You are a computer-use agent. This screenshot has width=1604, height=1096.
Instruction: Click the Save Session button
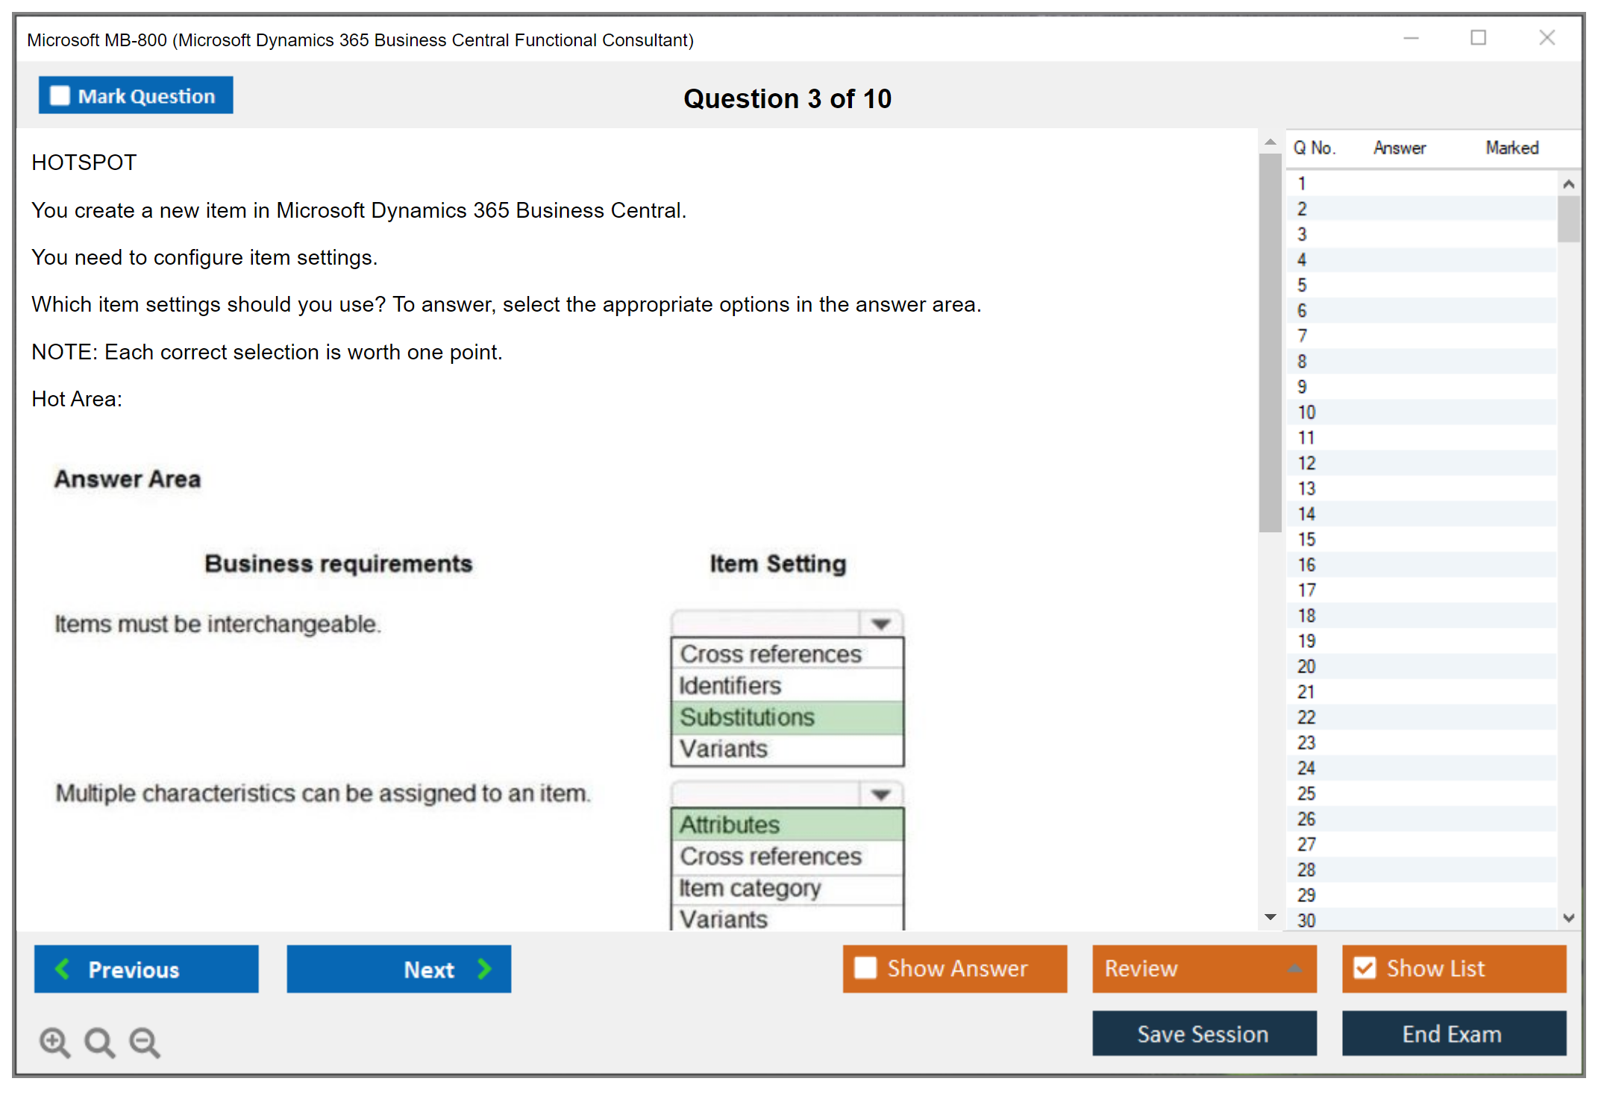[1203, 1033]
